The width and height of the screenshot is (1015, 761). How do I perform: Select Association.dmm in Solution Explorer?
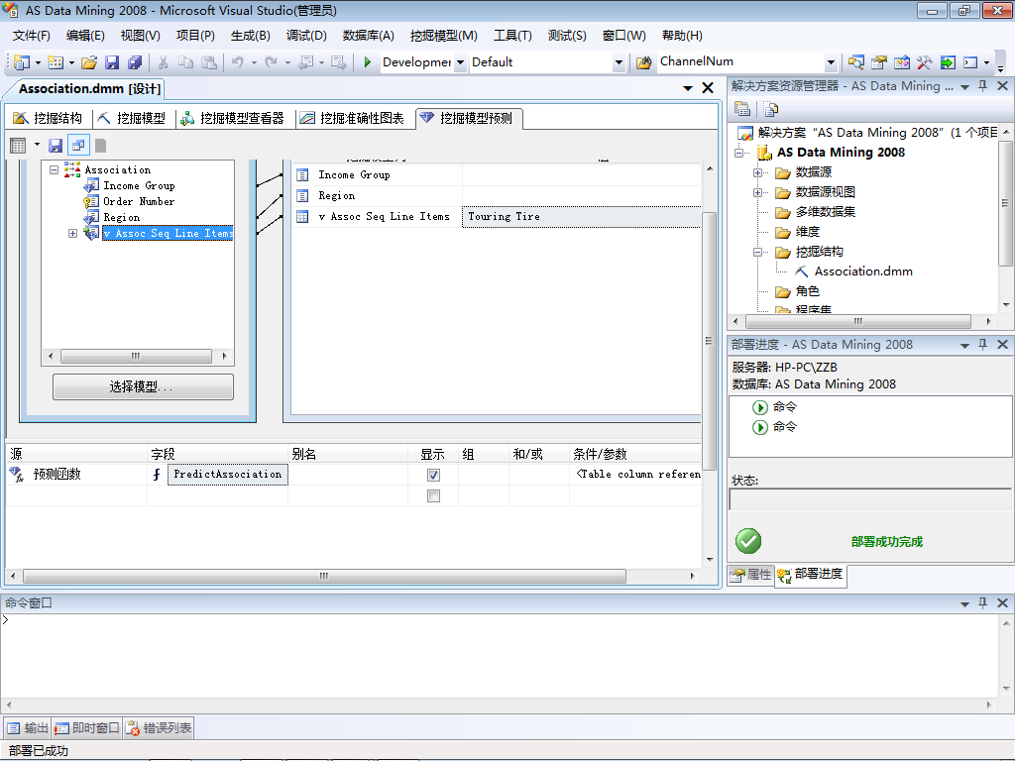(863, 272)
